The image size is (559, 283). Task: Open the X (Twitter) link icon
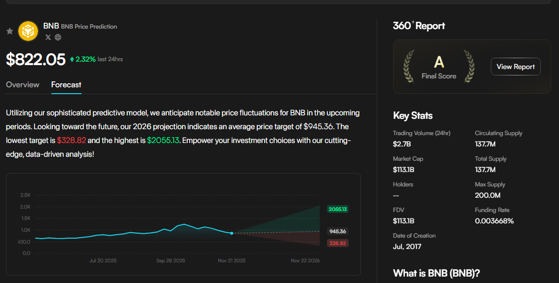[x=48, y=37]
